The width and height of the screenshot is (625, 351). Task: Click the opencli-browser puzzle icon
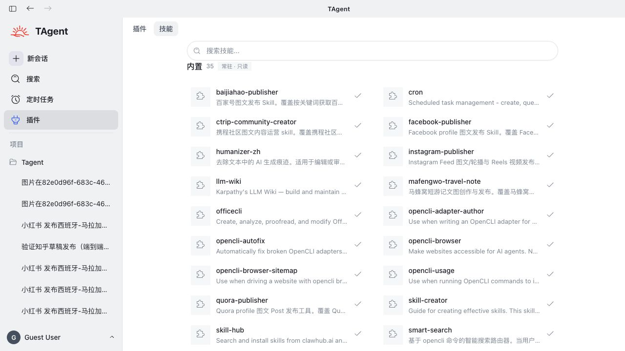coord(393,246)
